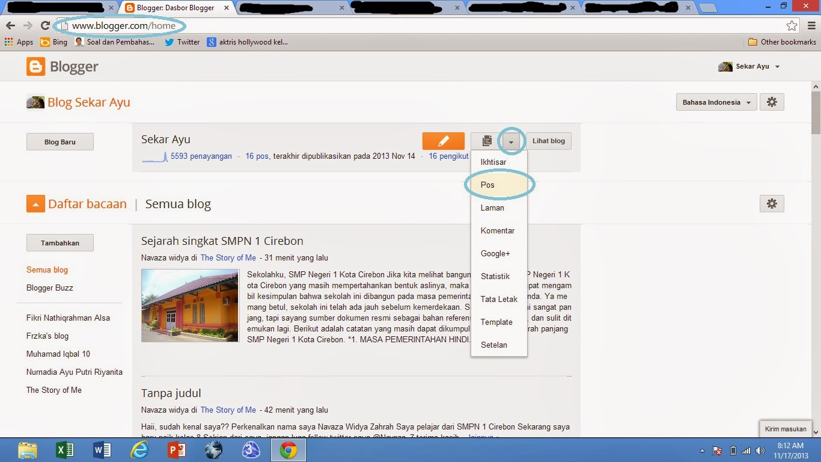Click the volume icon in the system tray
Screen dimensions: 821x462
(x=760, y=451)
